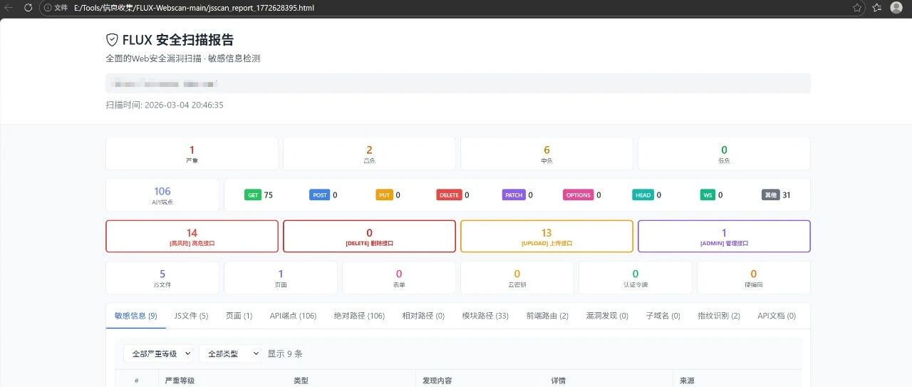Click the teal HEAD method badge
Image resolution: width=912 pixels, height=387 pixels.
click(643, 195)
